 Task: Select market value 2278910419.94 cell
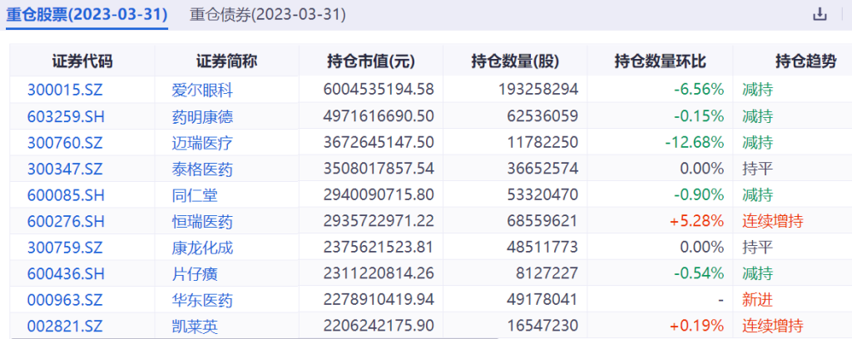tap(379, 300)
